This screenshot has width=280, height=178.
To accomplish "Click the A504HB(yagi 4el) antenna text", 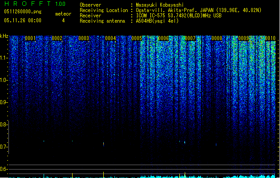I will (x=157, y=21).
